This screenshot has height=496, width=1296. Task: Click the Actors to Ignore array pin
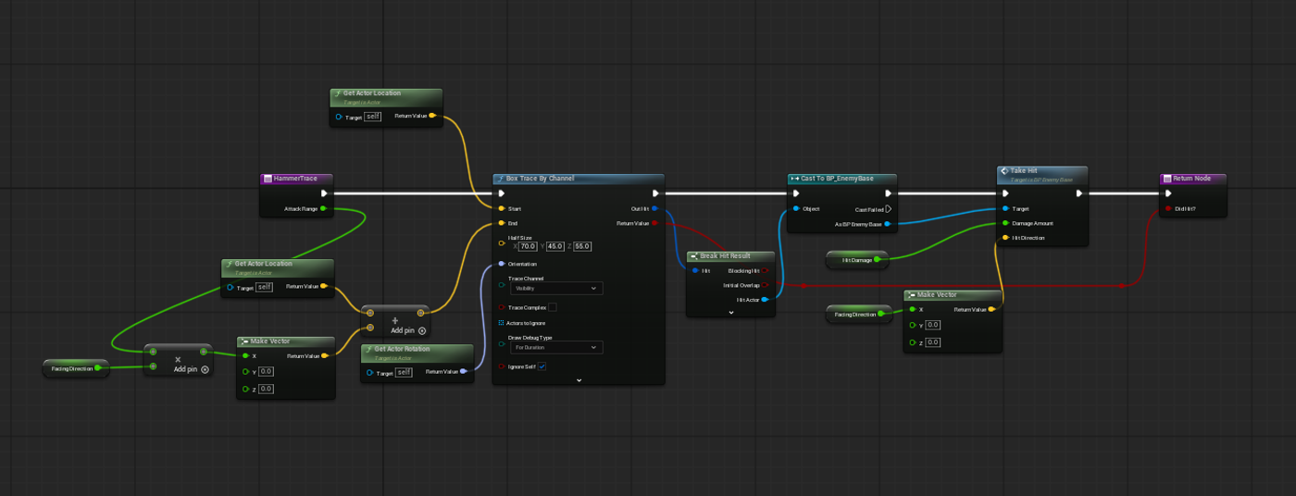tap(501, 323)
